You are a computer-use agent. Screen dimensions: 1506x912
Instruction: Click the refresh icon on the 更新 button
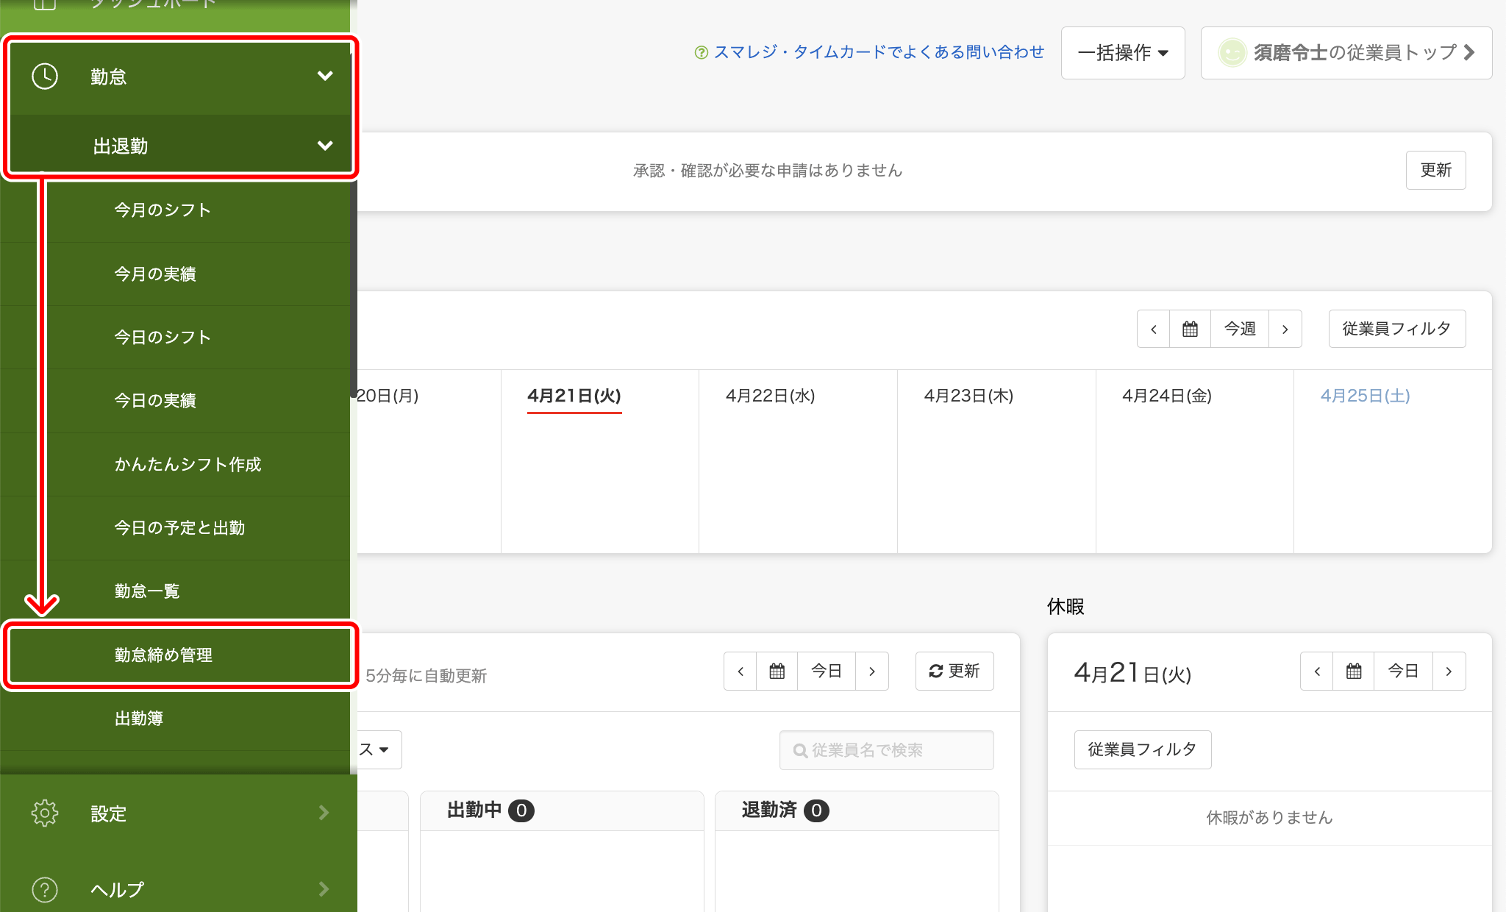tap(935, 671)
